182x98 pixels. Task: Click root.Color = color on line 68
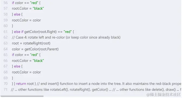point(26,72)
